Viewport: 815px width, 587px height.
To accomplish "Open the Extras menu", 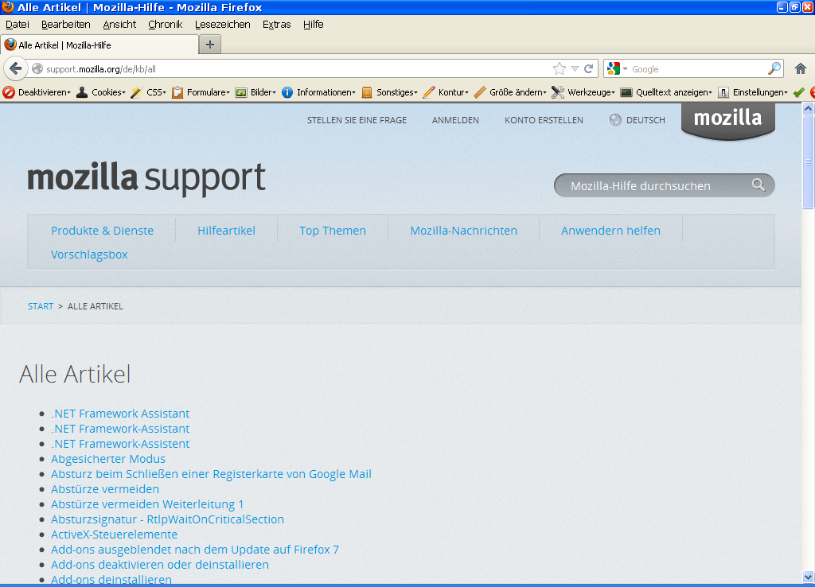I will coord(276,25).
